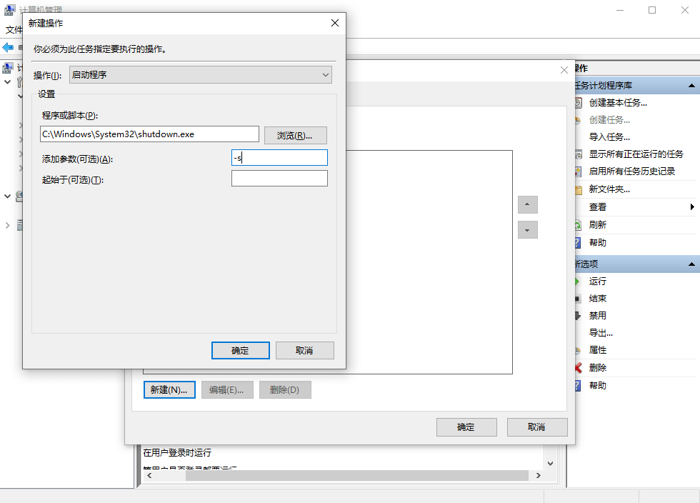
Task: Open the 文件 menu in menu bar
Action: 14,30
